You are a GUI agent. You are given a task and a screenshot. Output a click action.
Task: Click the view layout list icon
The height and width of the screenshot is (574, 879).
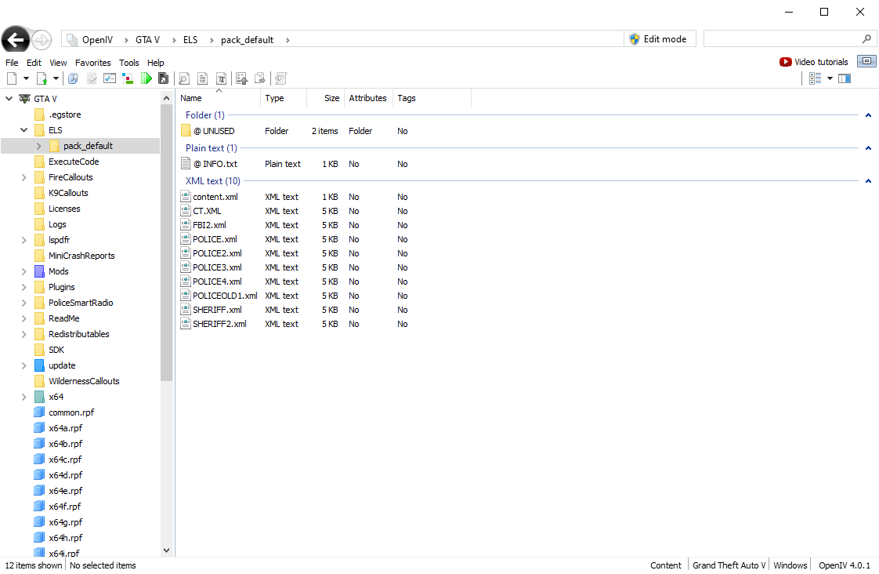[x=816, y=78]
